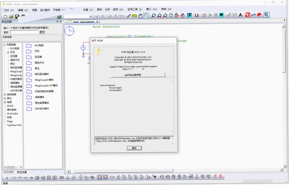Click the gray play run-simulation icon
Image resolution: width=289 pixels, height=185 pixels.
(210, 15)
